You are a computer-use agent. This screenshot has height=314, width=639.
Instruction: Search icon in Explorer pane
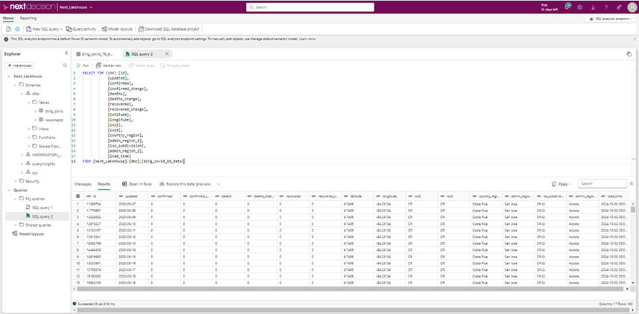(x=65, y=65)
